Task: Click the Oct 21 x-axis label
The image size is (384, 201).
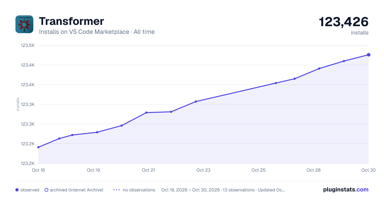Action: pyautogui.click(x=148, y=170)
